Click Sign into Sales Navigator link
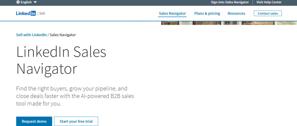 [230, 2]
